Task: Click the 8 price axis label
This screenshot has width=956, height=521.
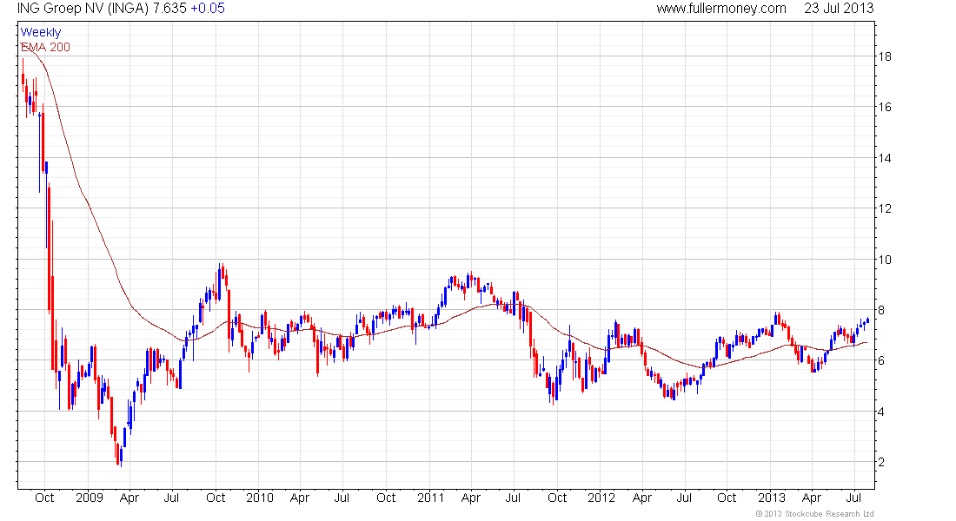Action: pyautogui.click(x=881, y=310)
